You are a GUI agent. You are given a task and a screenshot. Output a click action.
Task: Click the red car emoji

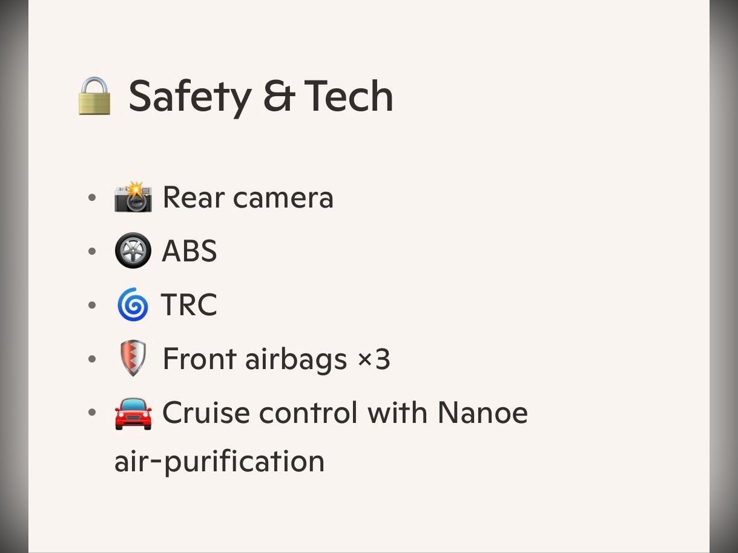tap(133, 413)
